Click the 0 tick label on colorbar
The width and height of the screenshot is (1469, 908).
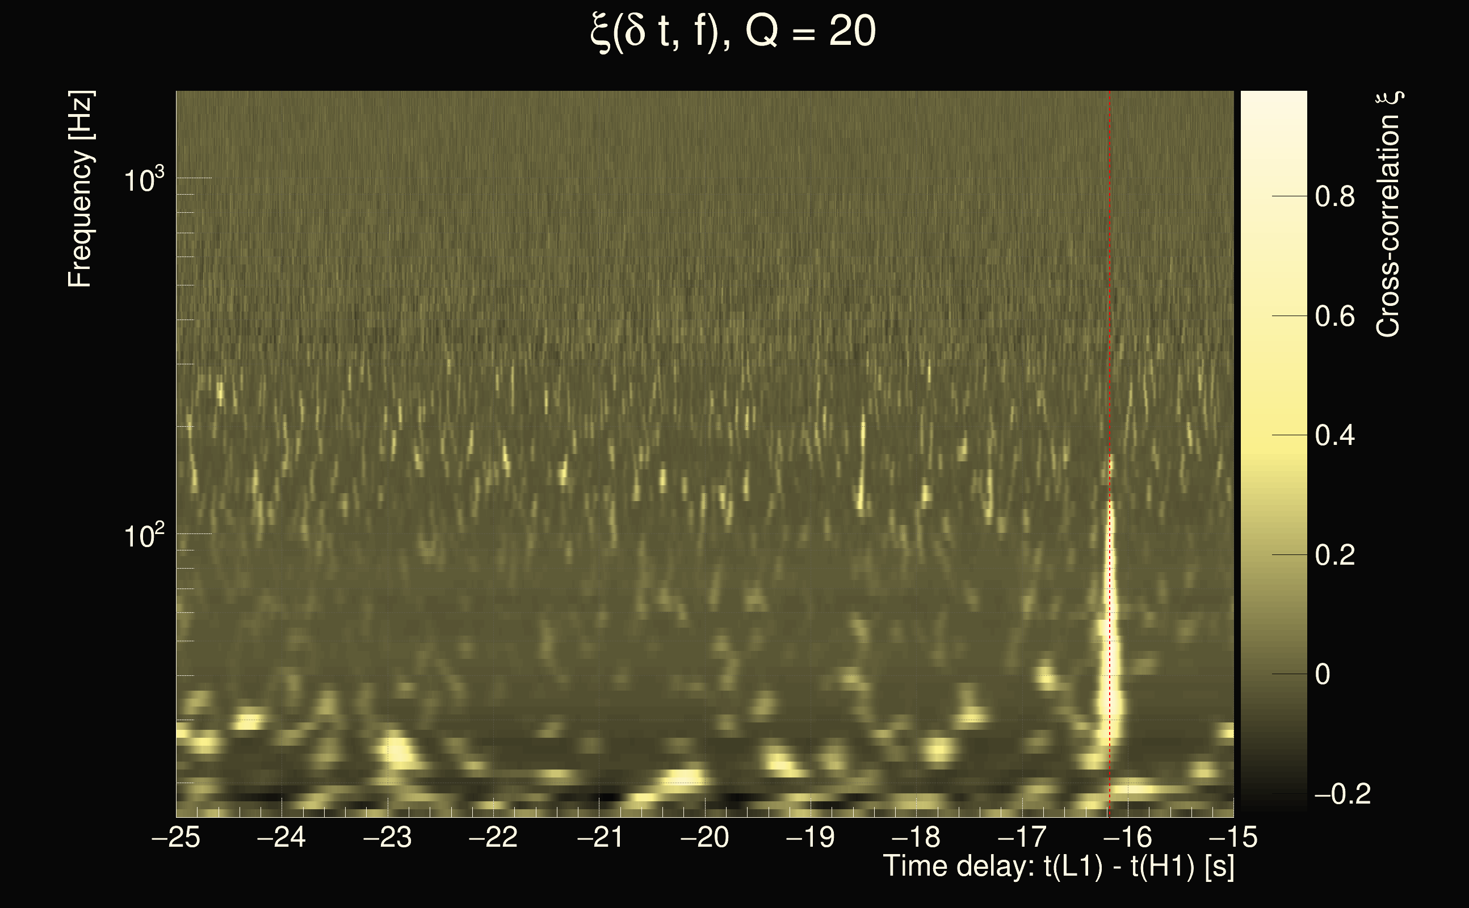(x=1323, y=674)
